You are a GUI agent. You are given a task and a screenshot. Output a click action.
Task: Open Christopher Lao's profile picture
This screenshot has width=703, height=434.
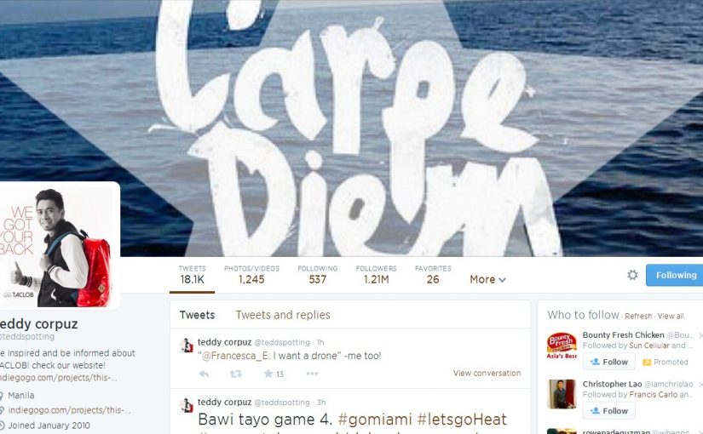click(562, 394)
